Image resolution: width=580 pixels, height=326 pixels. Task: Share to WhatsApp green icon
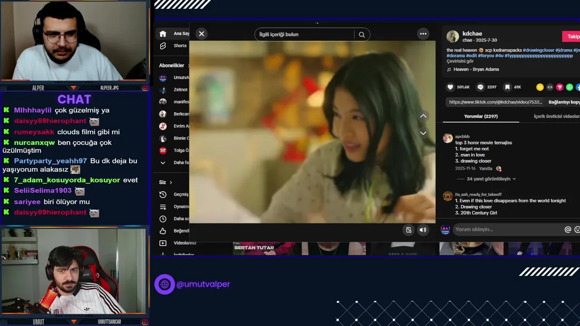pos(570,87)
